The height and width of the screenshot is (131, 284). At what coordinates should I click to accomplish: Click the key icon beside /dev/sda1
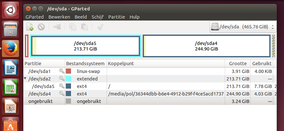tap(61, 71)
